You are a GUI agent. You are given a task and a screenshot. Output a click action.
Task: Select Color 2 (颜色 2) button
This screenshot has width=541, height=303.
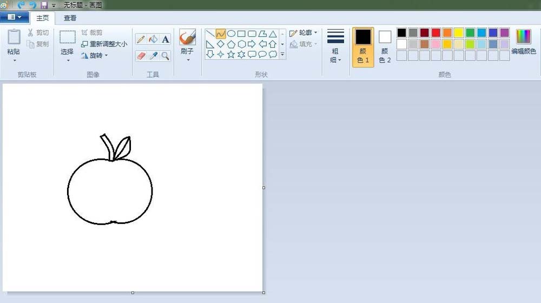[385, 47]
